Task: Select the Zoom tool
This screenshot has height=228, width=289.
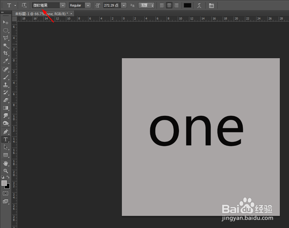Action: click(x=6, y=171)
